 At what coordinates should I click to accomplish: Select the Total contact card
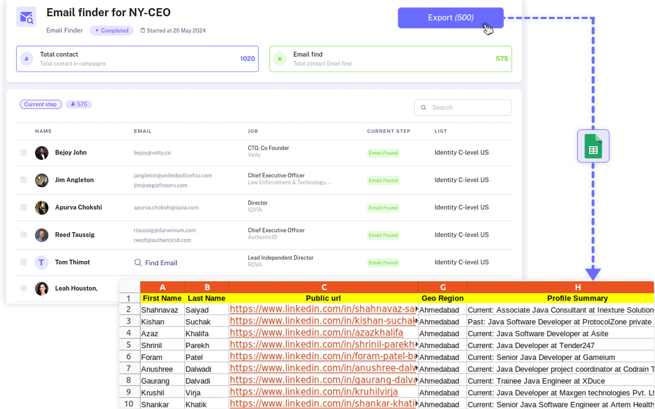[137, 59]
